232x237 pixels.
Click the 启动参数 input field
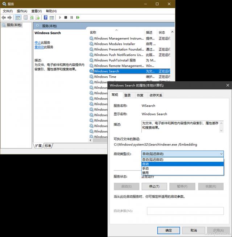(x=185, y=211)
